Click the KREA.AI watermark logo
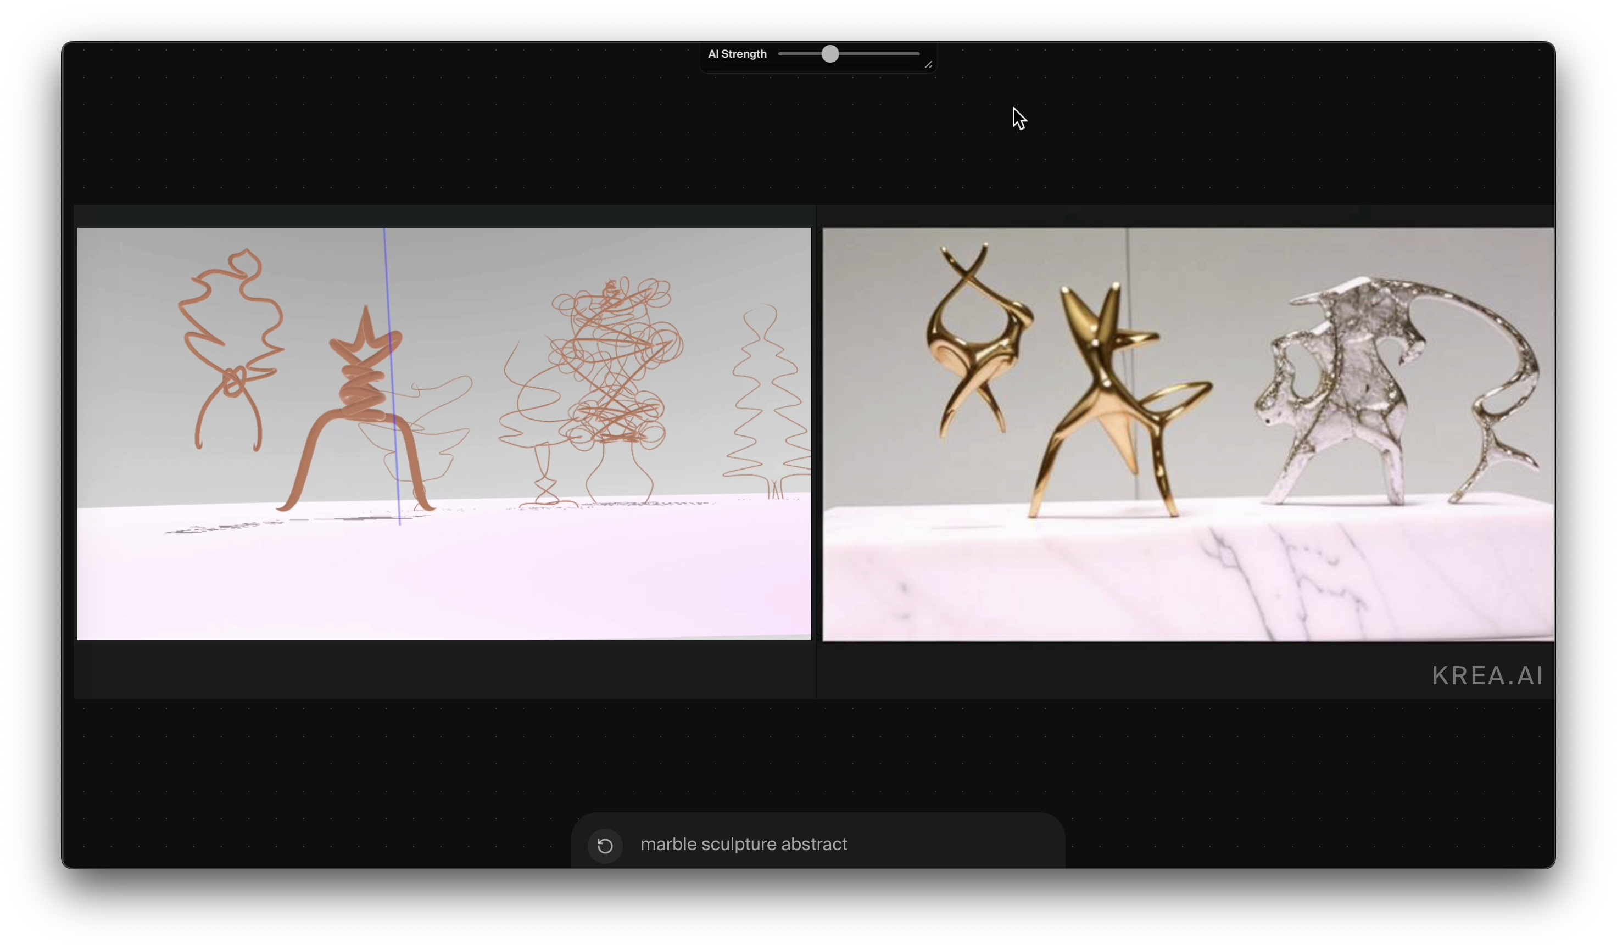The height and width of the screenshot is (950, 1617). click(1487, 675)
